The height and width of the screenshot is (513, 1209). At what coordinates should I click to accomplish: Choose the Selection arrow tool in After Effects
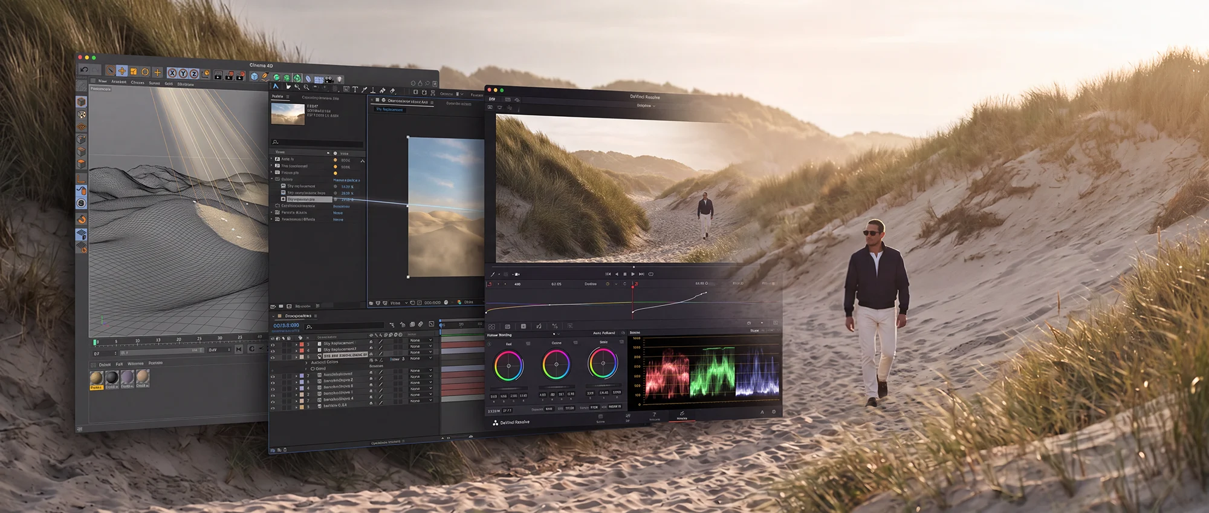click(276, 86)
